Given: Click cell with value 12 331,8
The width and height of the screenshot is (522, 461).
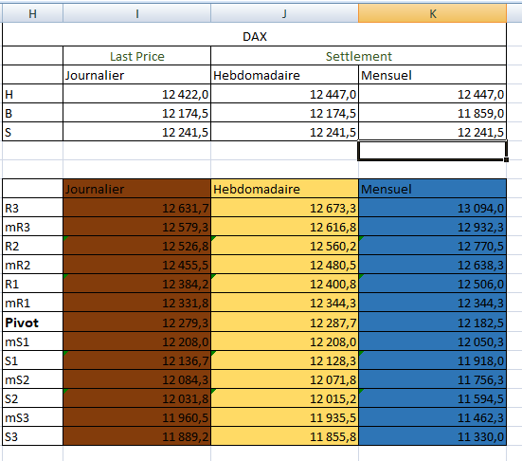Looking at the screenshot, I should (136, 303).
